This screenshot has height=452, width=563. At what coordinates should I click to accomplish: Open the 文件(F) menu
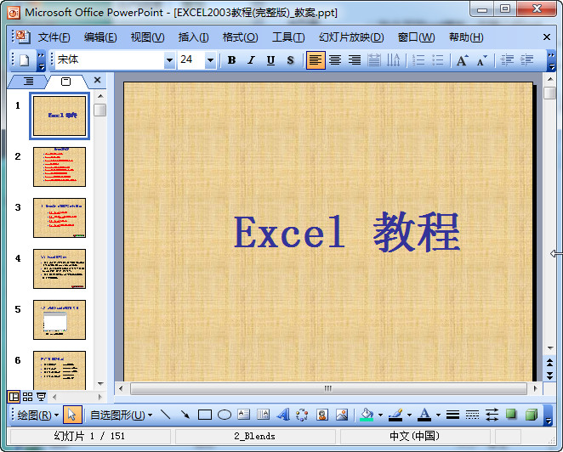tap(54, 37)
